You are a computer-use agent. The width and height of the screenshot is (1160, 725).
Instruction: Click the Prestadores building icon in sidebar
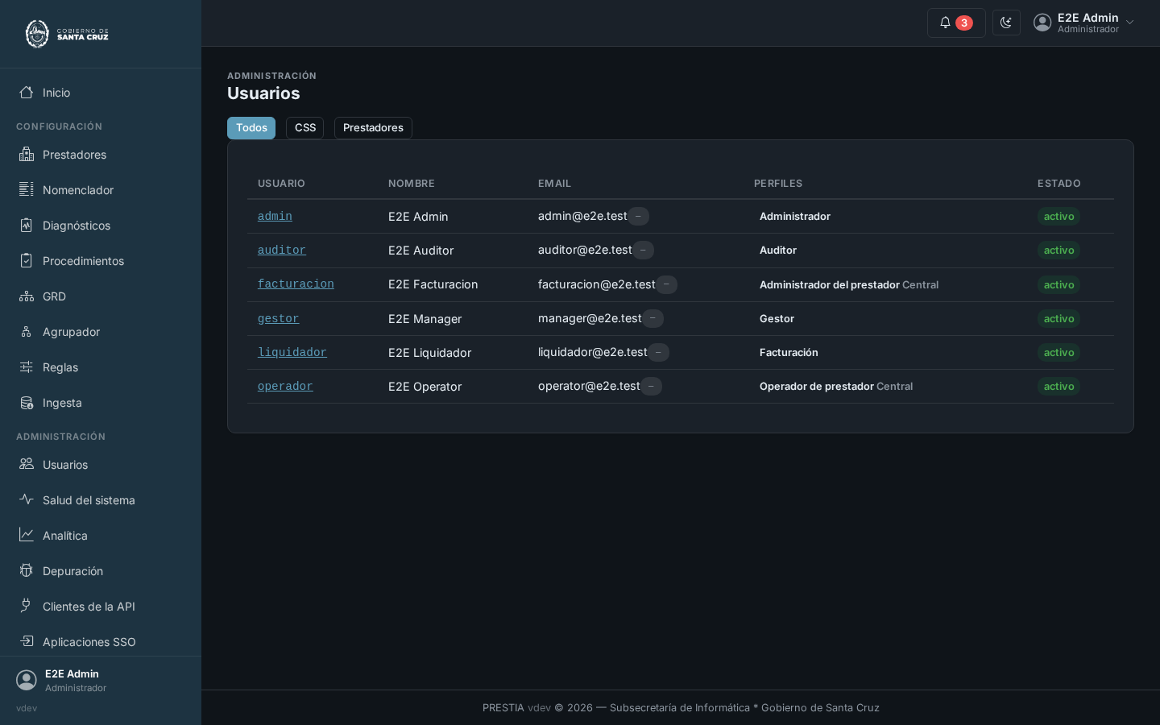pos(27,155)
